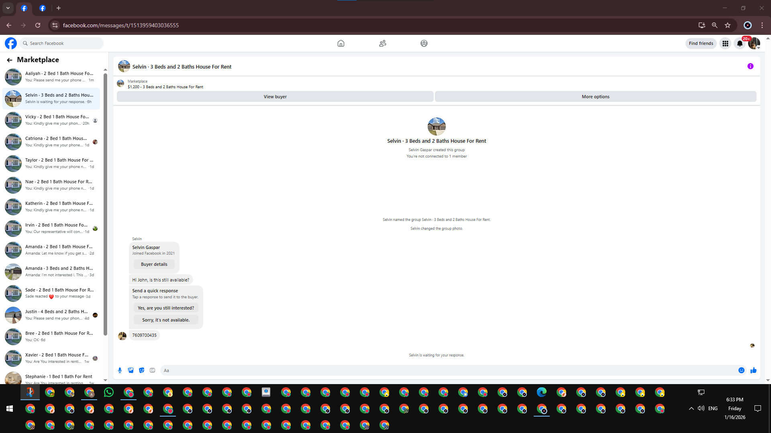The width and height of the screenshot is (771, 433).
Task: Go back from Marketplace chat list
Action: (x=10, y=60)
